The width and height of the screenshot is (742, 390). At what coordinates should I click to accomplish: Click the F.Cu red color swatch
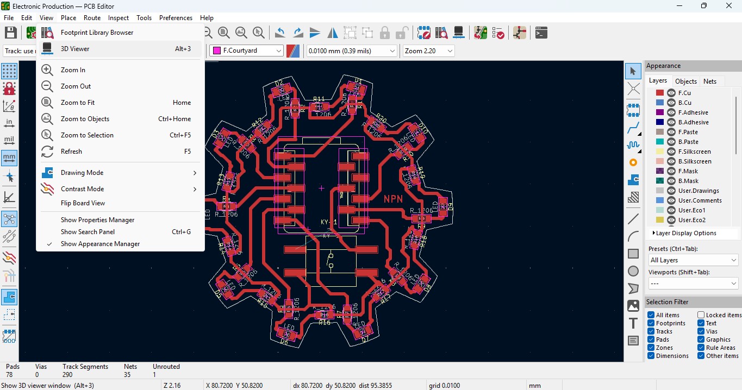point(660,93)
